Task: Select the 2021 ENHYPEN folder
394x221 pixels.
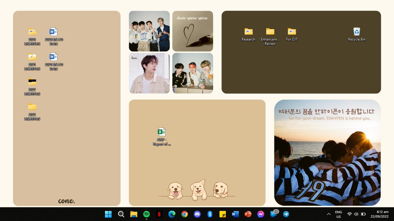Action: [x=32, y=62]
